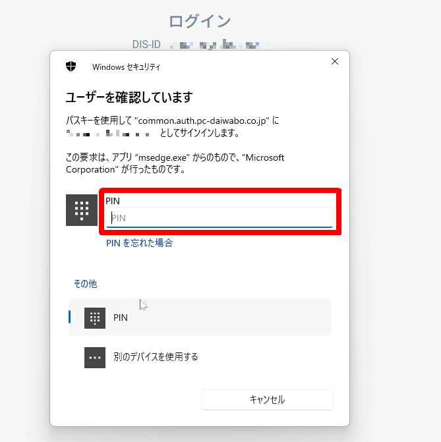Click the three-dots icon for another device
Image resolution: width=441 pixels, height=442 pixels.
(95, 357)
